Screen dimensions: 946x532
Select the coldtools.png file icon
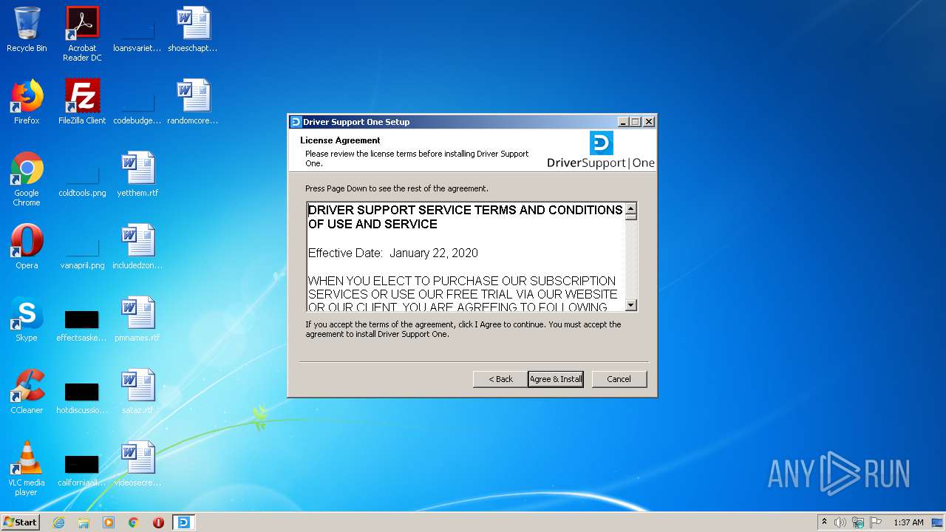(82, 174)
